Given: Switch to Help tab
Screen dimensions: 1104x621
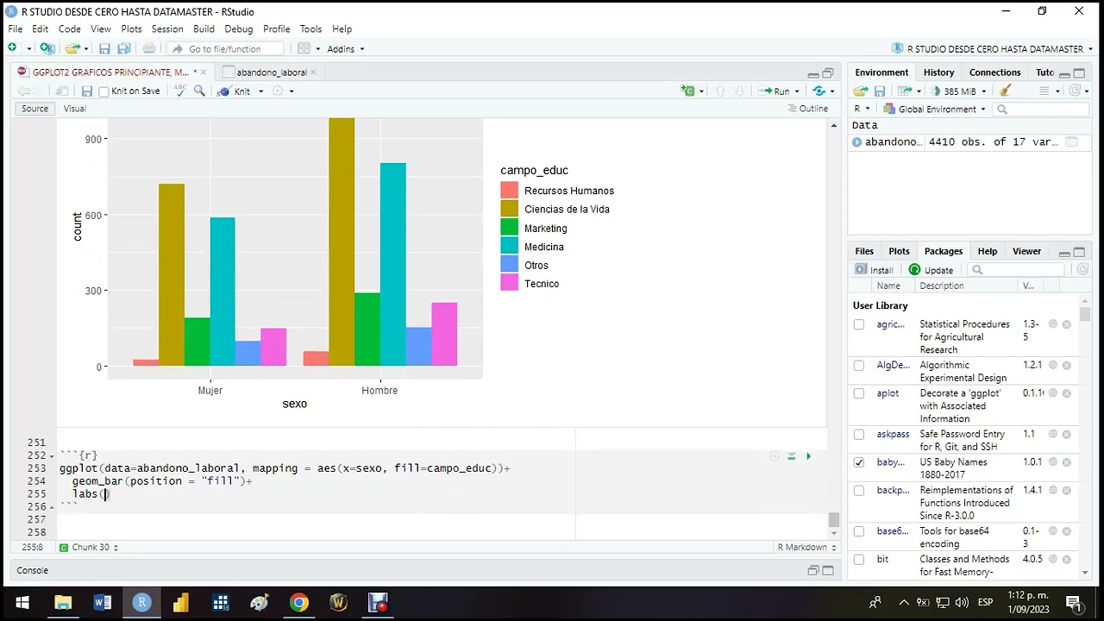Looking at the screenshot, I should pos(987,251).
